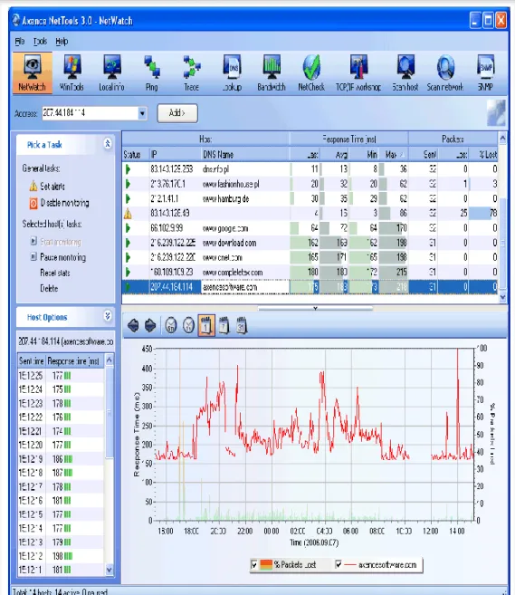This screenshot has height=595, width=515.
Task: Collapse the Pick a Task panel
Action: click(108, 144)
